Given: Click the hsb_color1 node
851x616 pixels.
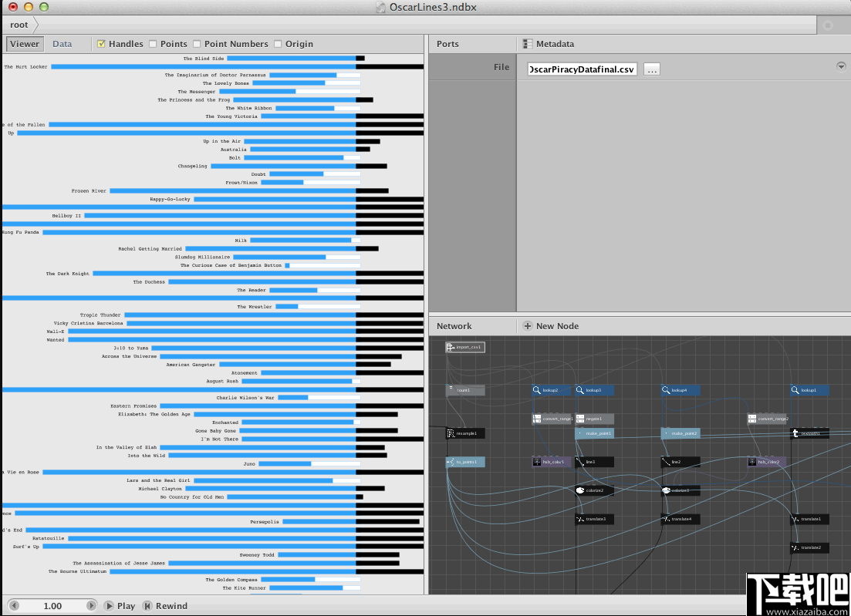Looking at the screenshot, I should (551, 462).
